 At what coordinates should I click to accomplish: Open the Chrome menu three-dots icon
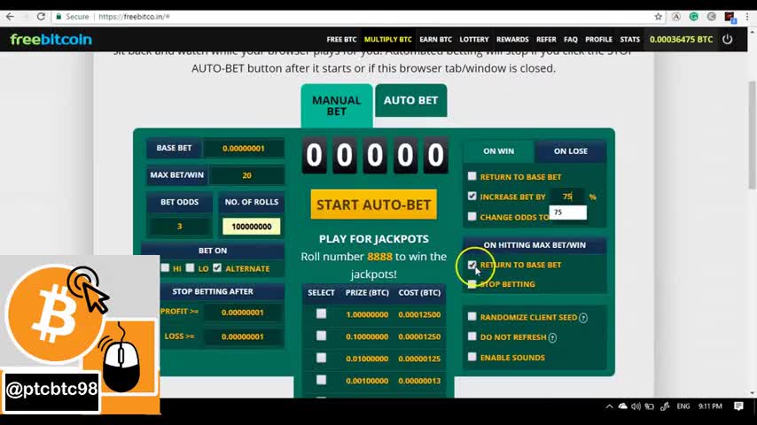coord(747,17)
